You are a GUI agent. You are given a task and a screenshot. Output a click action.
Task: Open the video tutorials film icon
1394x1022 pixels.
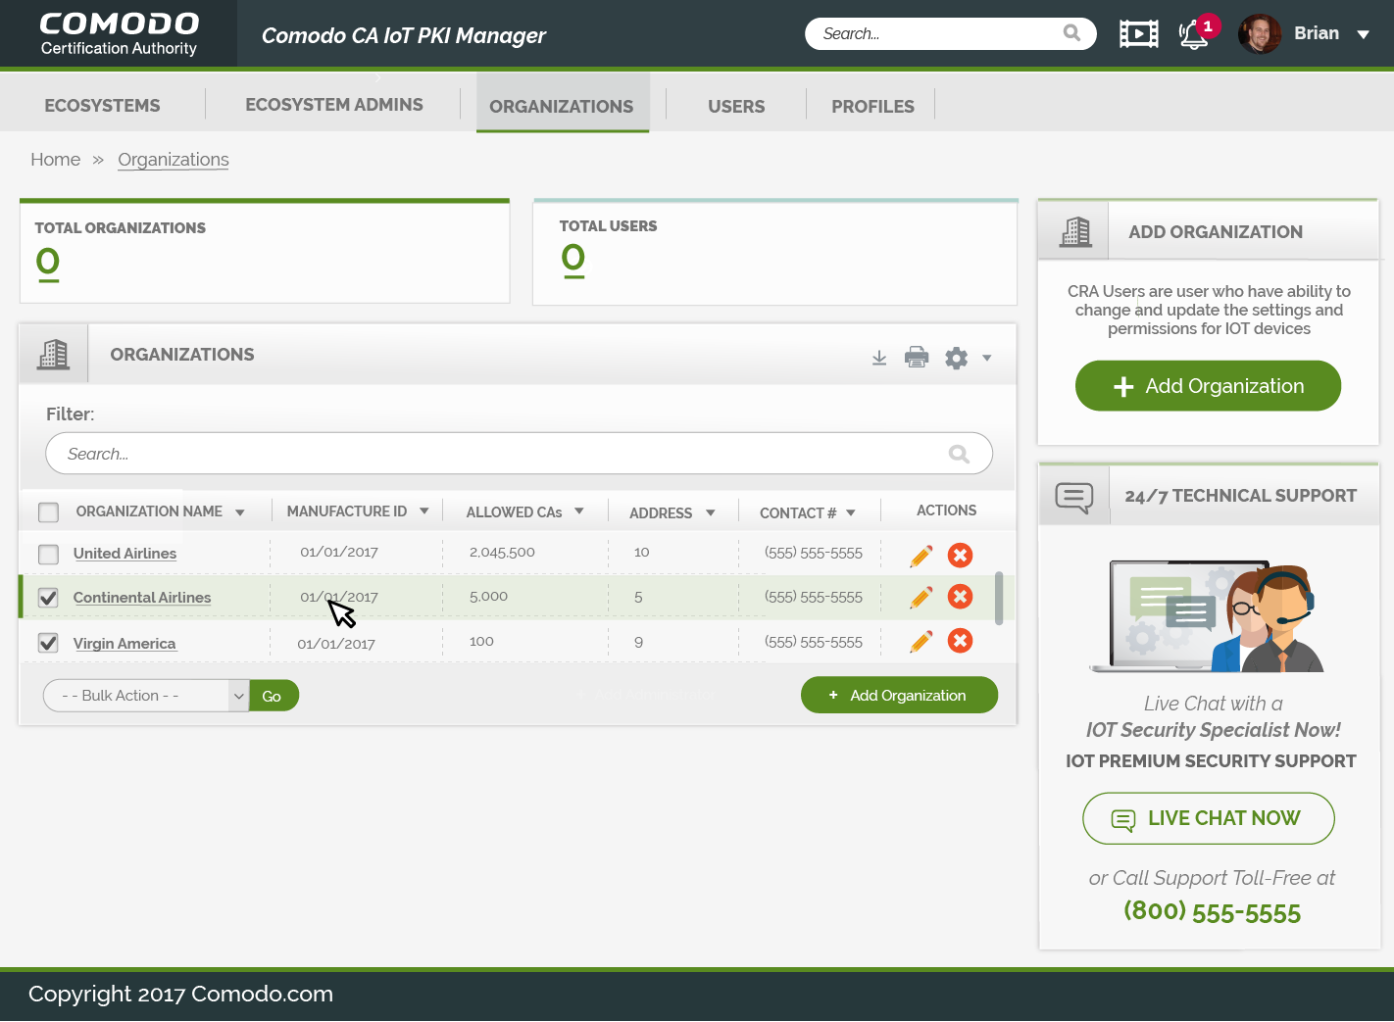pyautogui.click(x=1138, y=34)
